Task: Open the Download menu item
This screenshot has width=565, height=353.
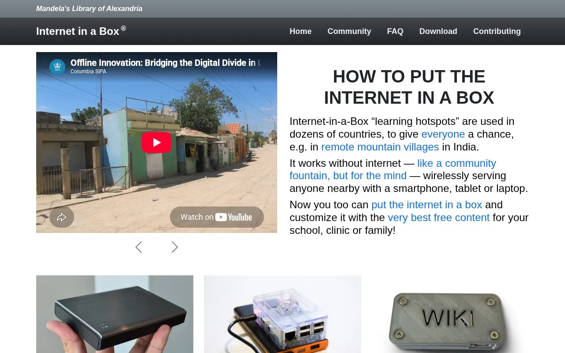Action: click(x=438, y=31)
